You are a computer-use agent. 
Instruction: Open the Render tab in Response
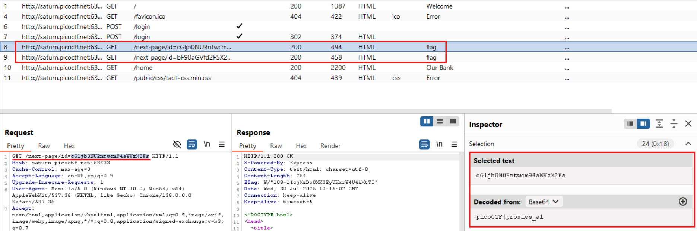click(330, 146)
